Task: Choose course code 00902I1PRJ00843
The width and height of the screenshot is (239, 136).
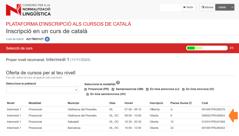Action: coord(213,116)
